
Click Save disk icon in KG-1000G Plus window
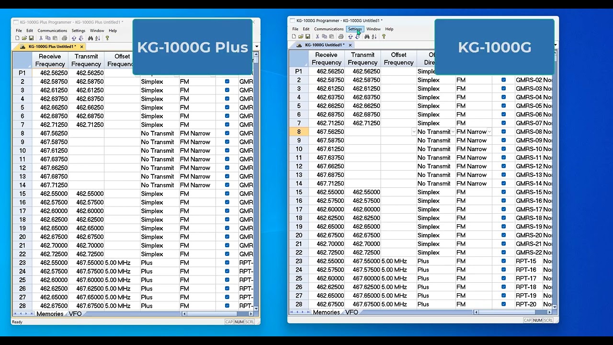click(x=31, y=38)
